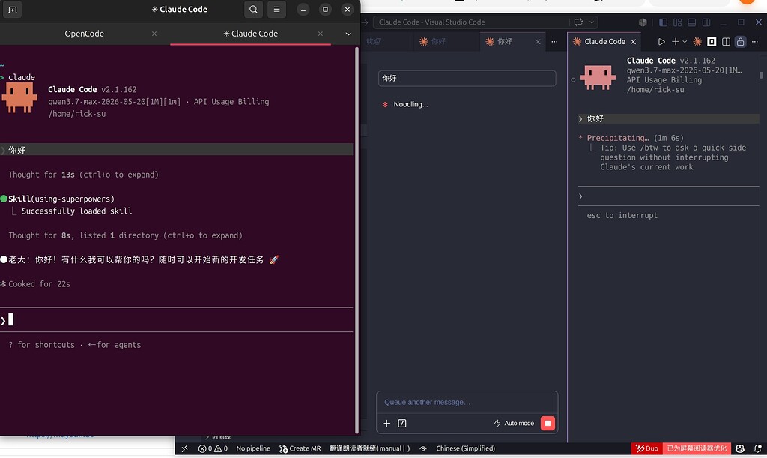The width and height of the screenshot is (767, 458).
Task: Click the esc to interrupt text
Action: (x=622, y=215)
